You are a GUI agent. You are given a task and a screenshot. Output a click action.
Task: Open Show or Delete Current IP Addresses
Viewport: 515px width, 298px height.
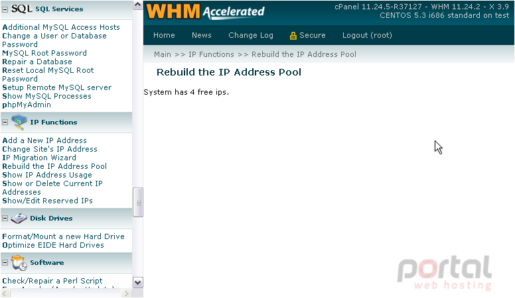[52, 188]
